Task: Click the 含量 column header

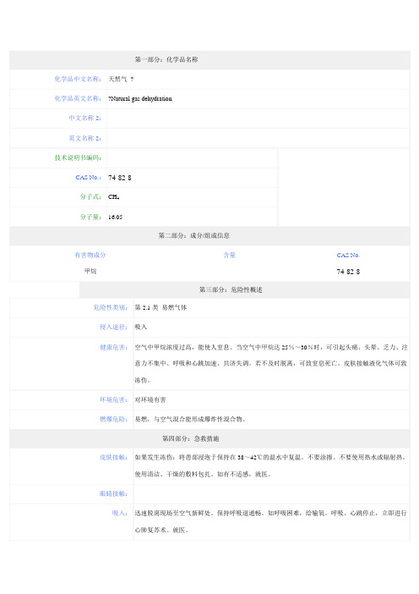Action: pos(229,255)
